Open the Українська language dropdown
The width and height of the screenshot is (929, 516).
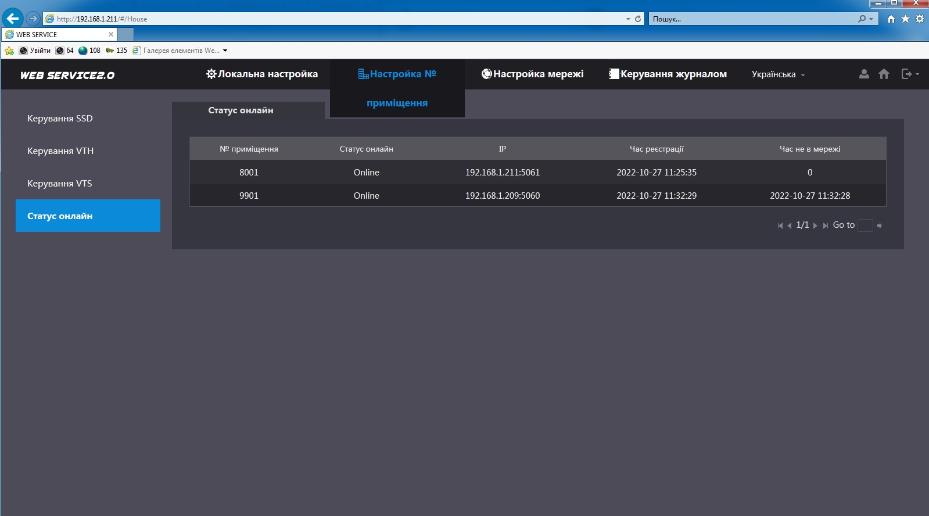[x=778, y=74]
